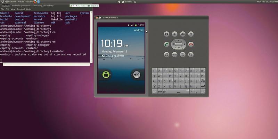278x139 pixels.
Task: Click the panel power session icon
Action: point(135,2)
